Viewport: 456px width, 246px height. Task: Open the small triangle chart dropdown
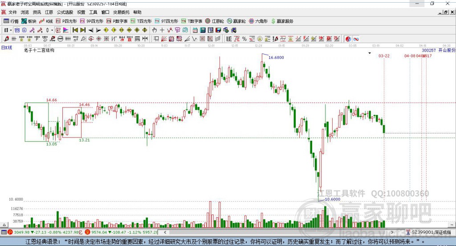point(370,53)
